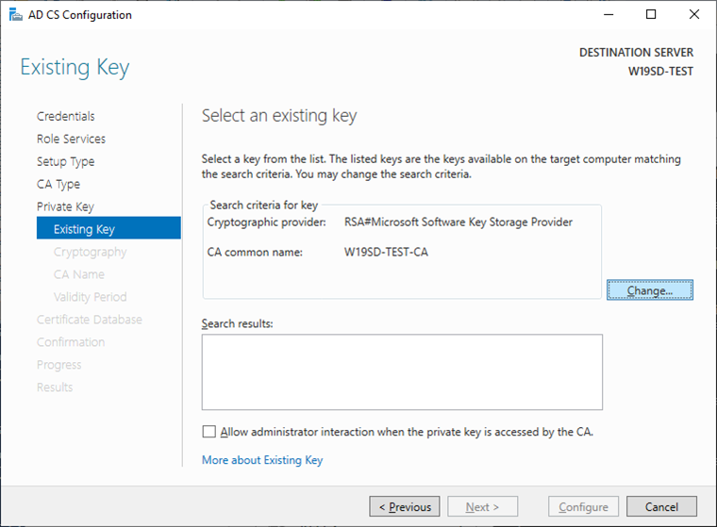
Task: Click the Configure button
Action: click(584, 507)
